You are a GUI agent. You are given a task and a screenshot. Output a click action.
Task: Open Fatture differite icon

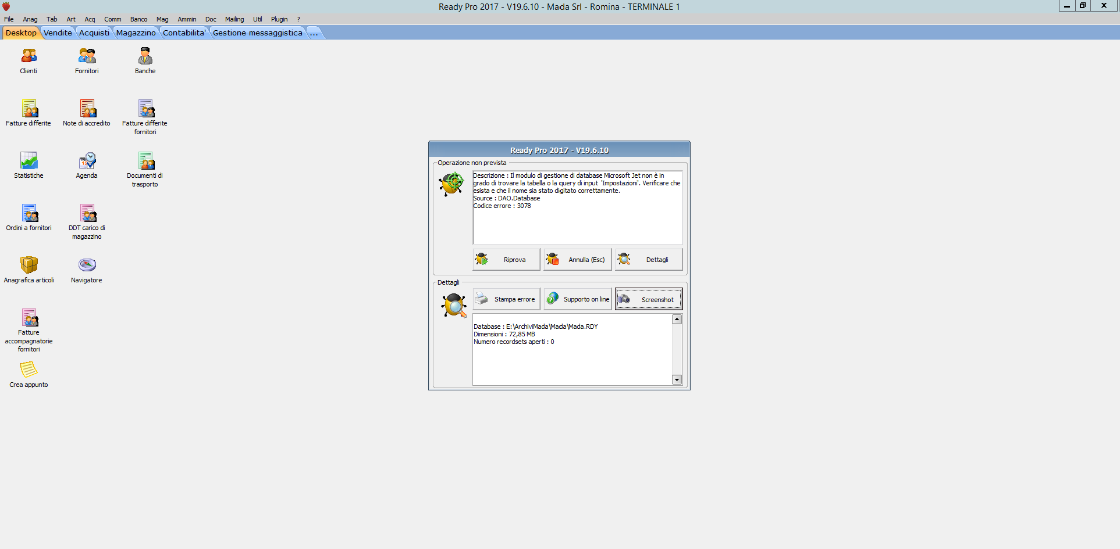[x=29, y=113]
